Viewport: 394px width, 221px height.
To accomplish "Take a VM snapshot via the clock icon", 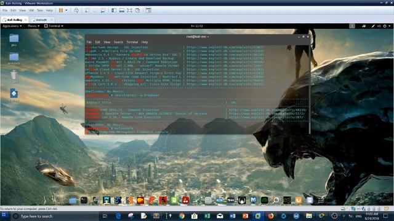I will [87, 10].
